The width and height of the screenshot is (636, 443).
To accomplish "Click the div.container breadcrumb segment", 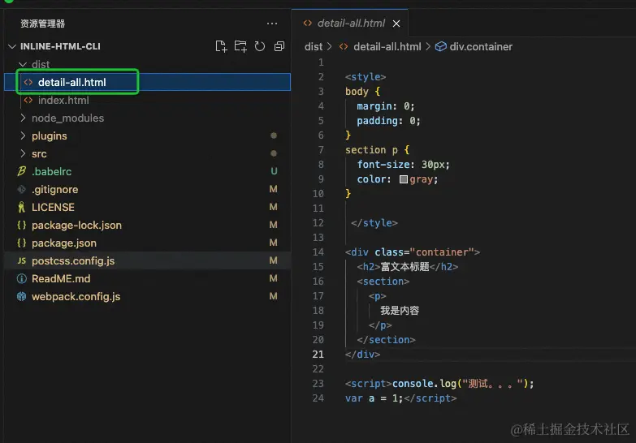I will [x=481, y=46].
